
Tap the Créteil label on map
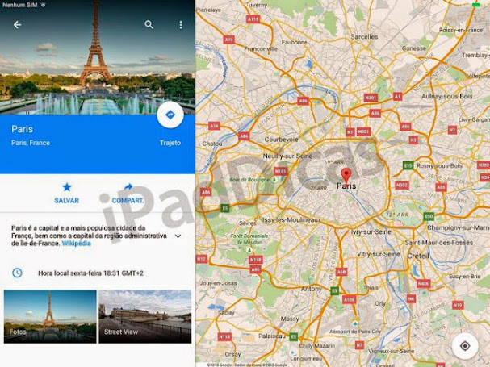pyautogui.click(x=418, y=256)
